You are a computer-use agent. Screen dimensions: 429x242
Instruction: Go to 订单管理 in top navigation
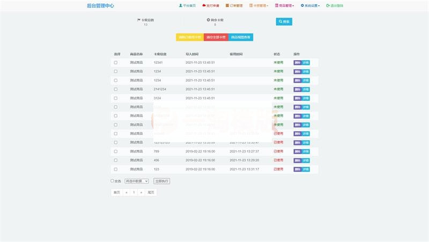(234, 5)
